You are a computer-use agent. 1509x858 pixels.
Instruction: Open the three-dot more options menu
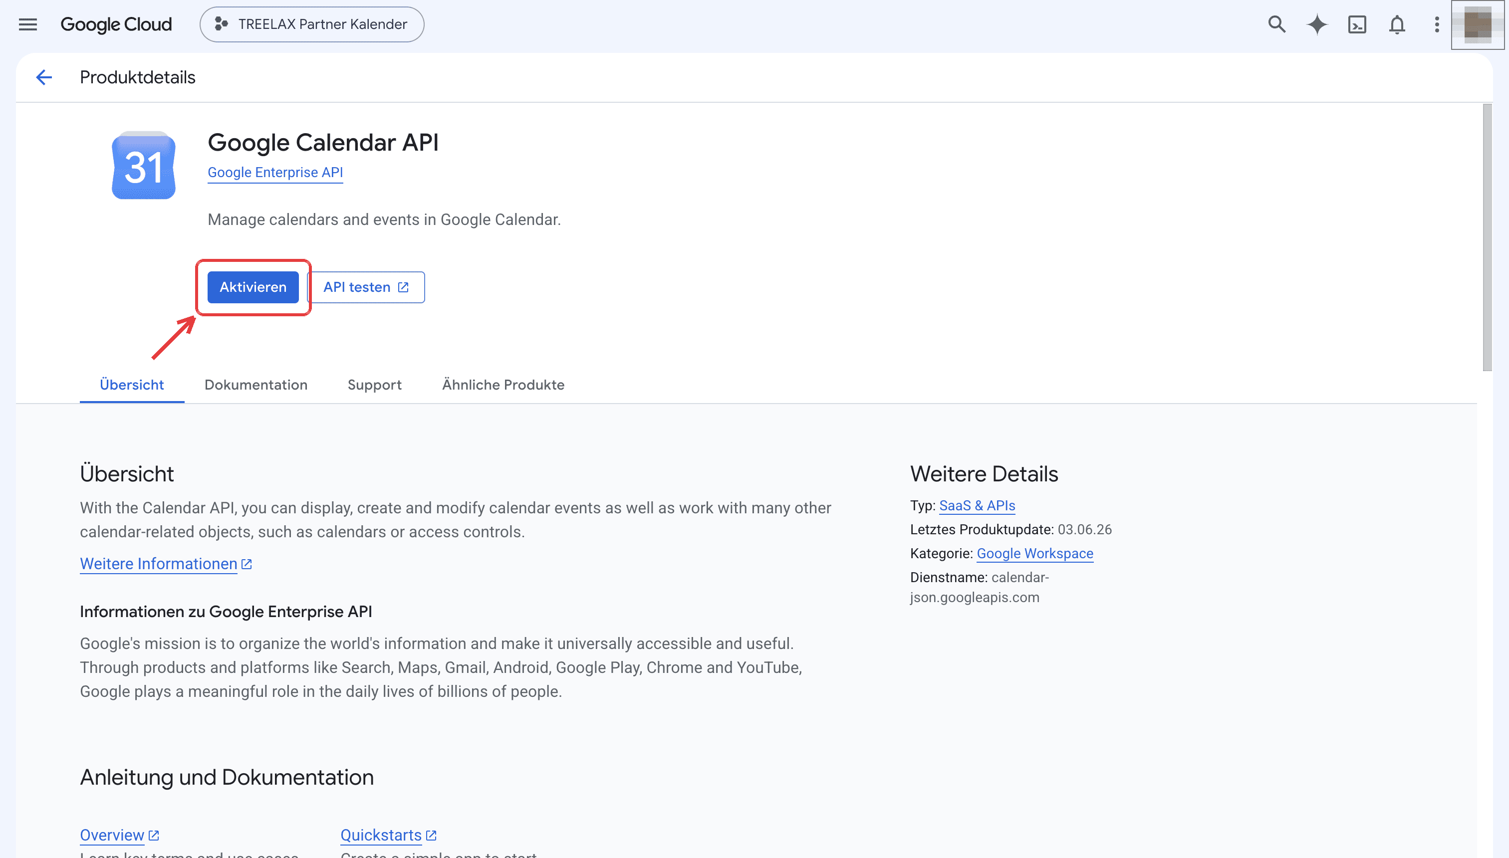coord(1437,24)
